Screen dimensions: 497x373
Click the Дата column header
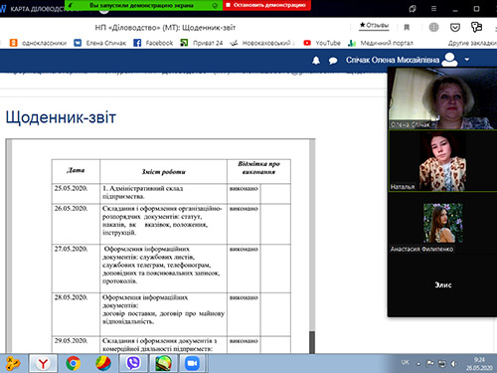76,170
